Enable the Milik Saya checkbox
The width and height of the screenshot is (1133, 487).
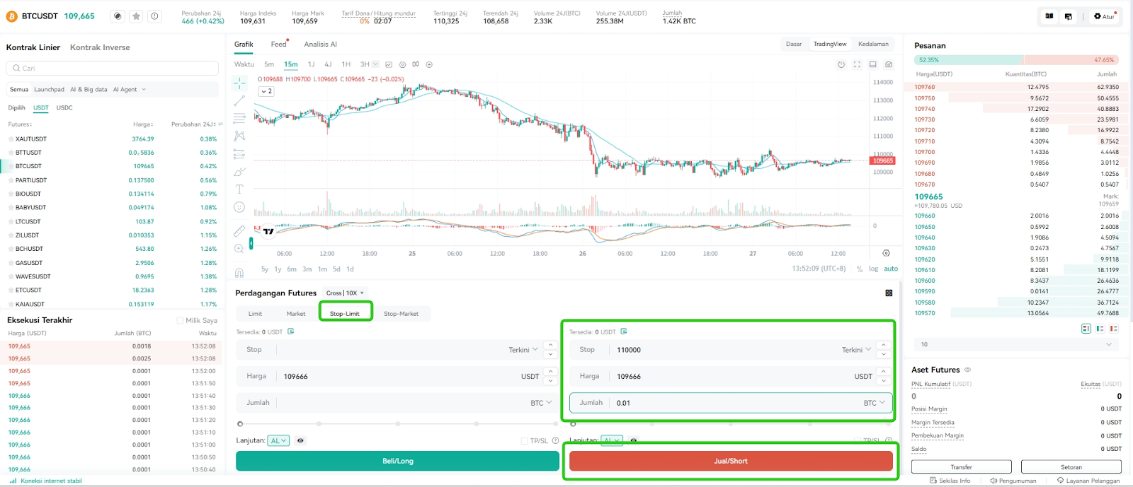tap(180, 320)
